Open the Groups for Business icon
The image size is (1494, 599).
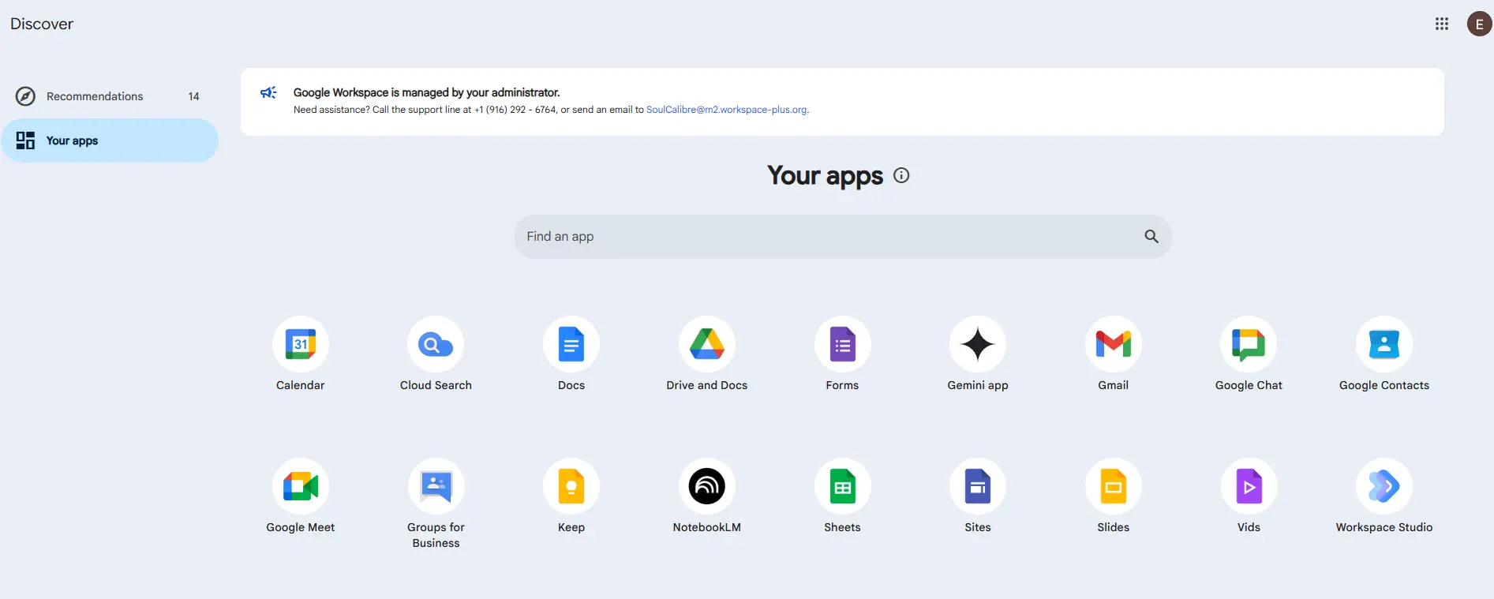tap(436, 486)
